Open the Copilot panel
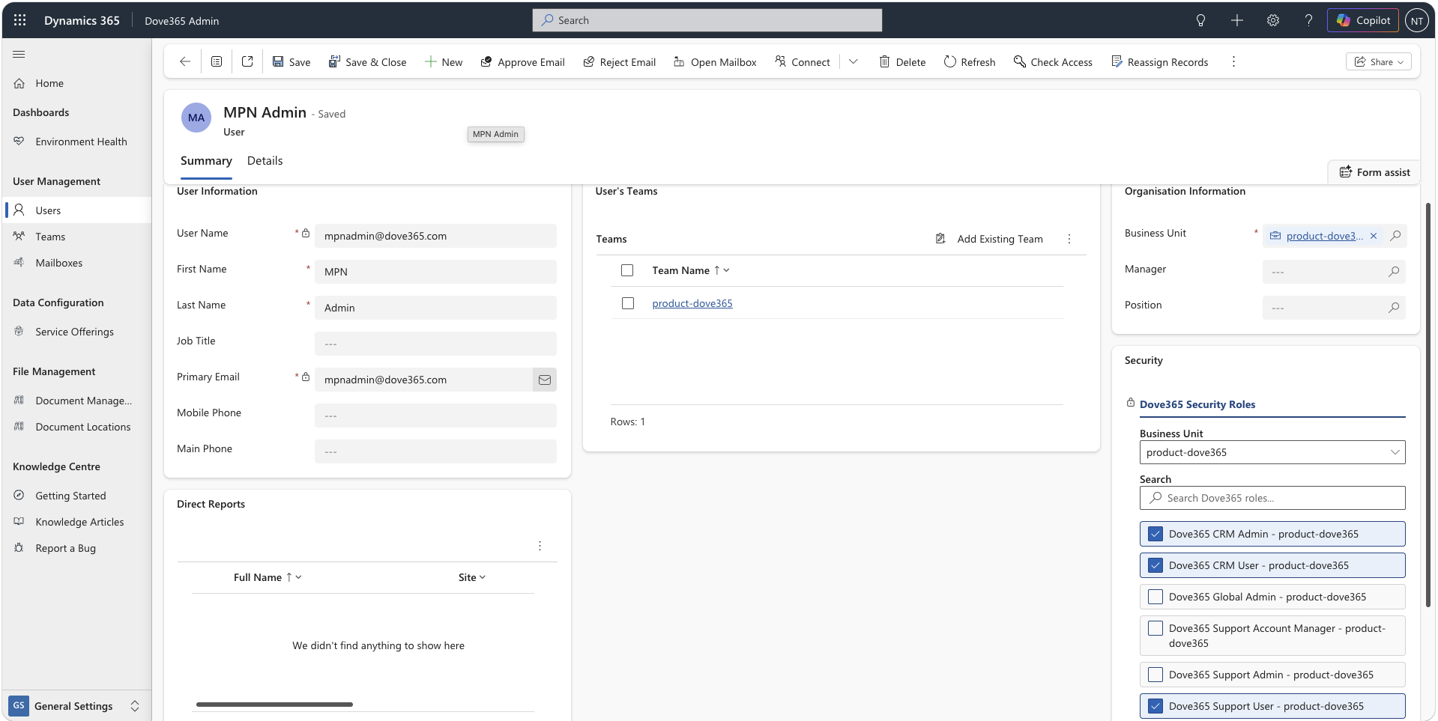This screenshot has width=1438, height=721. (1363, 20)
